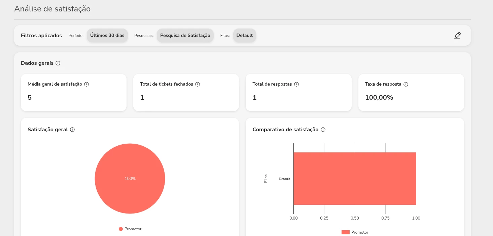Click info icon beside Média geral de satisfação
Viewport: 493px width, 236px height.
pyautogui.click(x=86, y=84)
